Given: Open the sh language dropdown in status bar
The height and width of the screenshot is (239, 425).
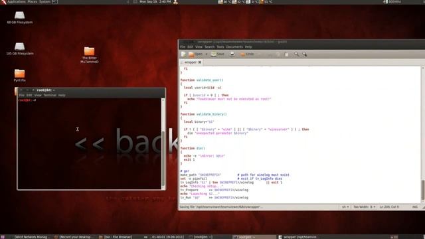Looking at the screenshot, I should (345, 207).
